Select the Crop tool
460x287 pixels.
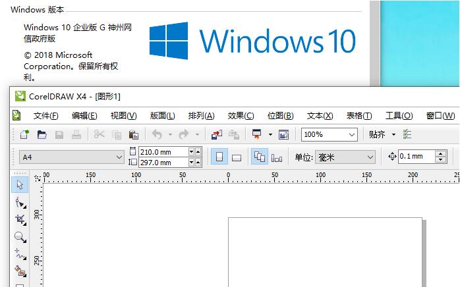click(x=20, y=220)
